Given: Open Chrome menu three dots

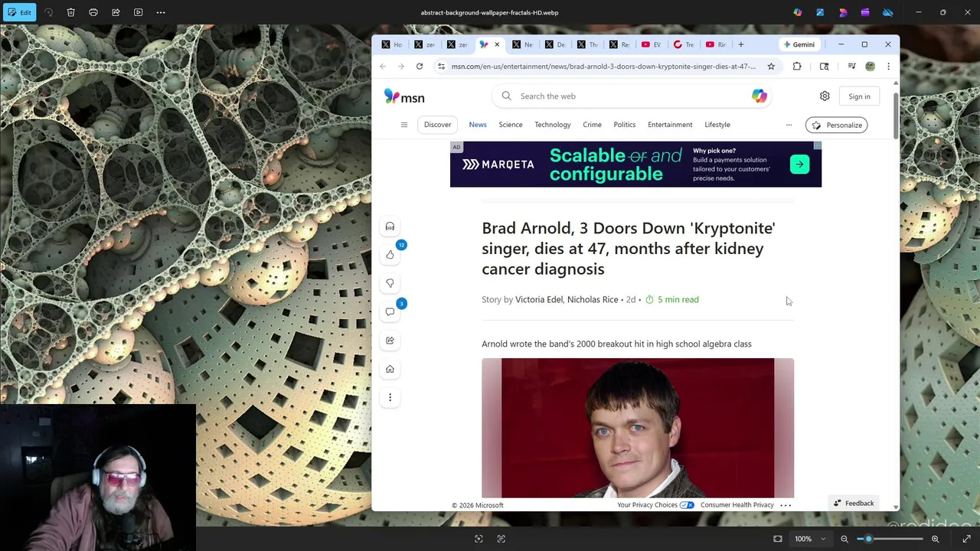Looking at the screenshot, I should [x=888, y=67].
